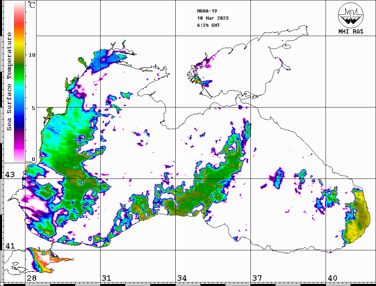Click the 0 tick label on legend

(33, 159)
